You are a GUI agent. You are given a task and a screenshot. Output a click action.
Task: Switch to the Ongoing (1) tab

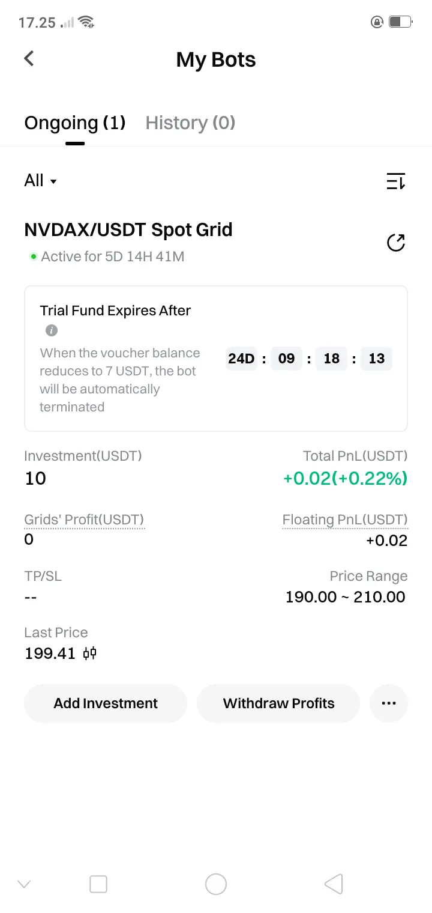coord(75,123)
